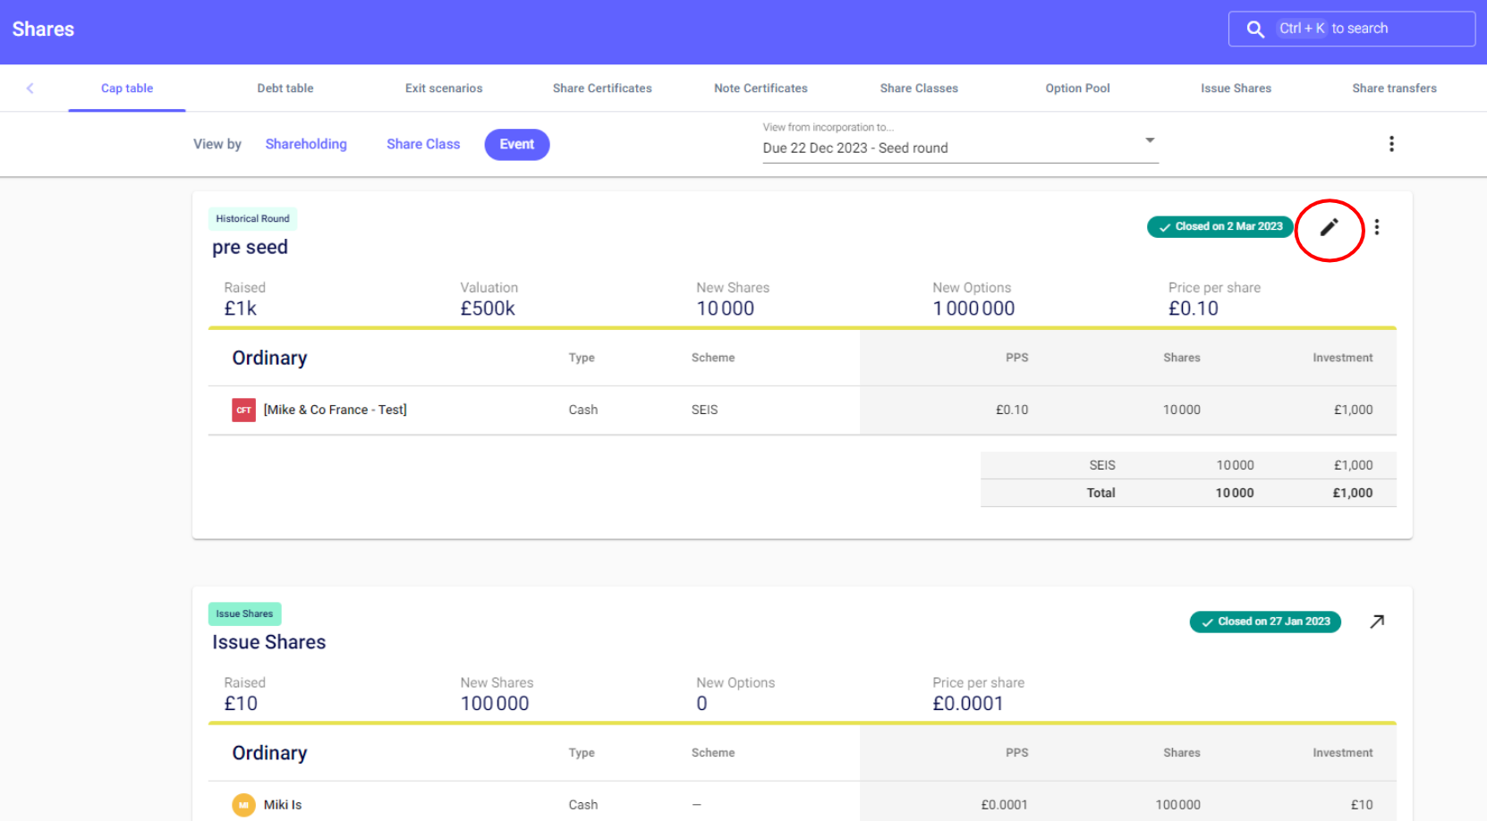Open the toolbar's three-dot options menu
Screen dimensions: 1487x821
coord(1390,144)
